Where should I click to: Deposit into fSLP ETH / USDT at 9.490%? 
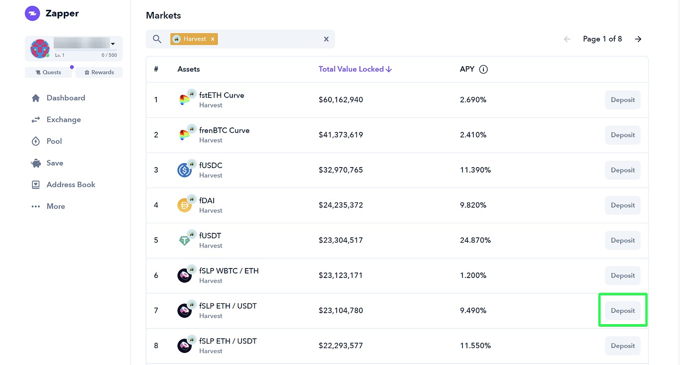click(623, 310)
